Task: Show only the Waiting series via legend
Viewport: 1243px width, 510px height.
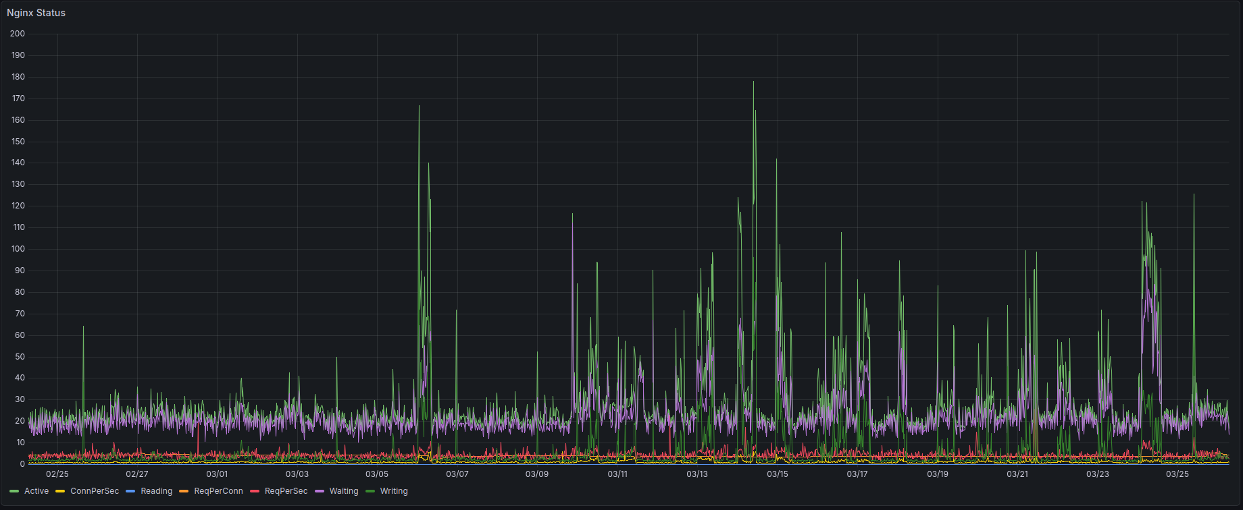Action: 343,491
